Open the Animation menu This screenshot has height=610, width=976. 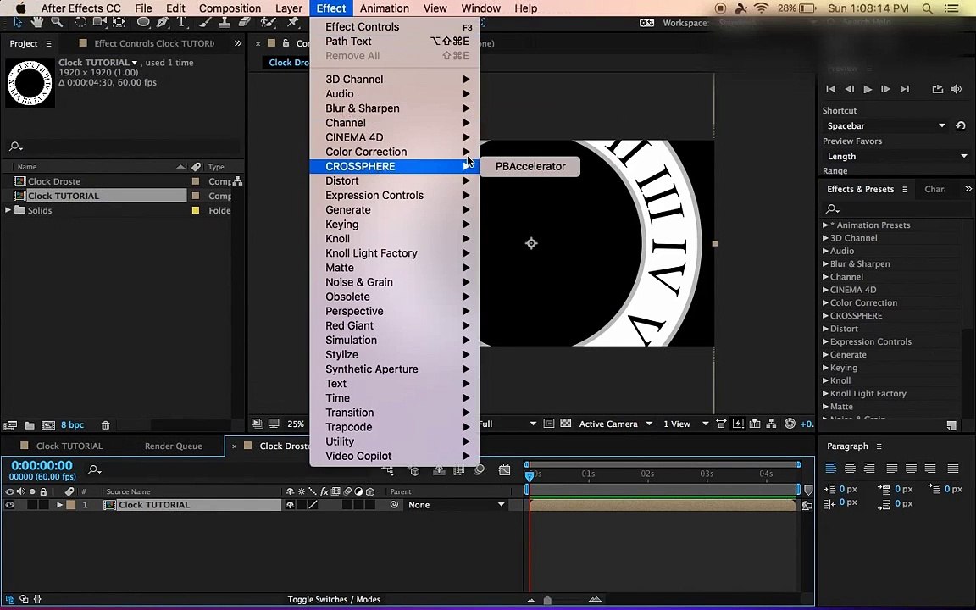coord(384,8)
